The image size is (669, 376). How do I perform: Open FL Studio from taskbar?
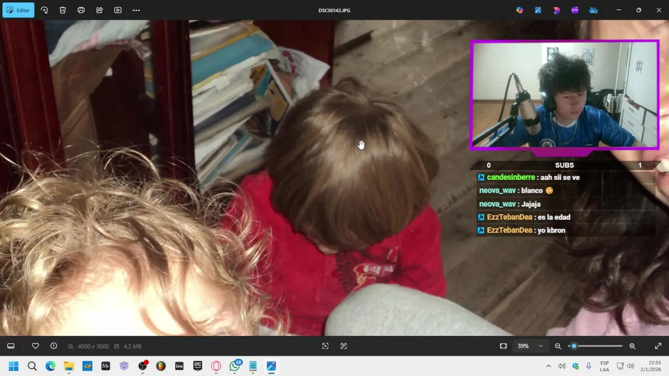point(160,366)
